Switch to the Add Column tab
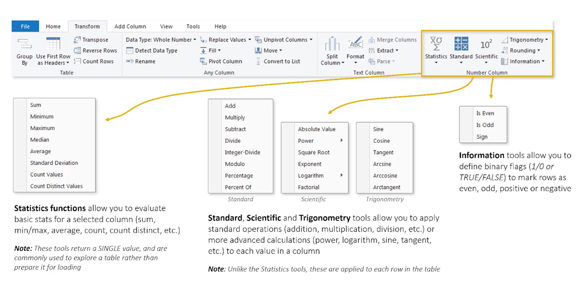This screenshot has height=289, width=584. click(x=130, y=26)
